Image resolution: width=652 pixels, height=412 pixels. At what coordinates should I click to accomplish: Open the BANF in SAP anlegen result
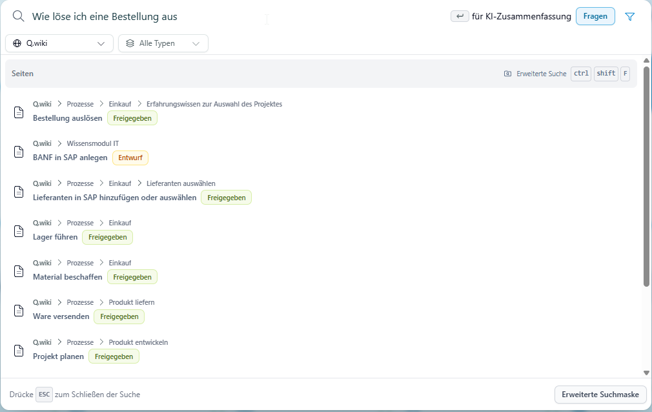click(70, 158)
